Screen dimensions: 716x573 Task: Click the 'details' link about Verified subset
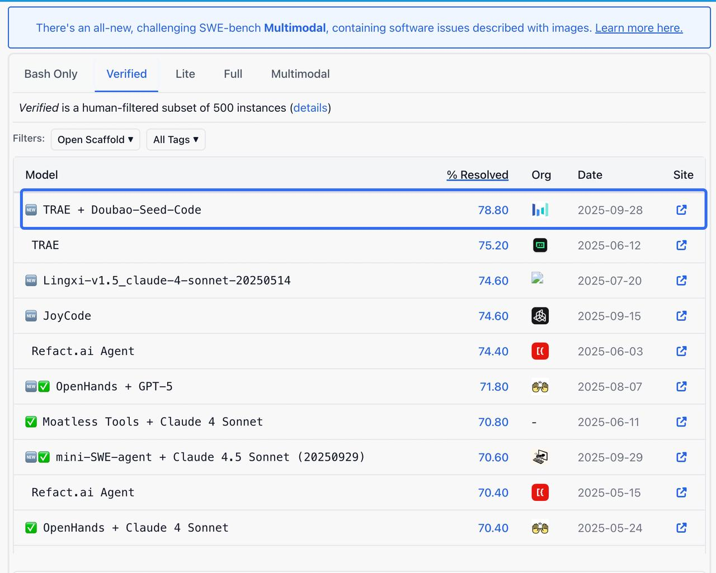[310, 108]
